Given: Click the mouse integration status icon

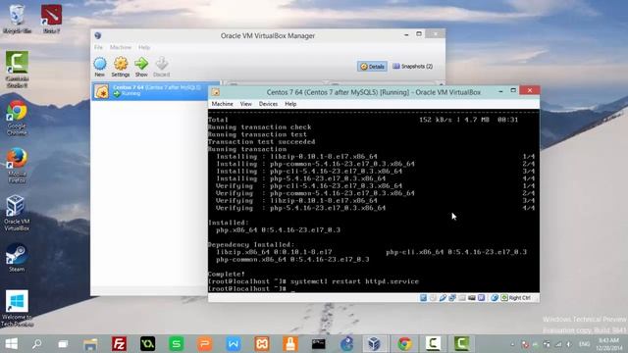Looking at the screenshot, I should pyautogui.click(x=495, y=298).
